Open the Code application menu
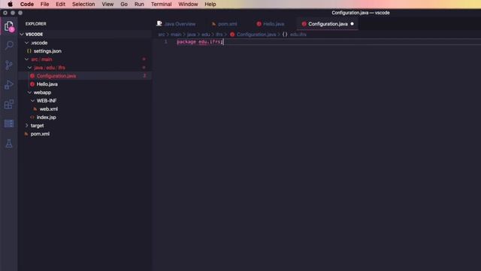This screenshot has width=481, height=271. coord(27,4)
